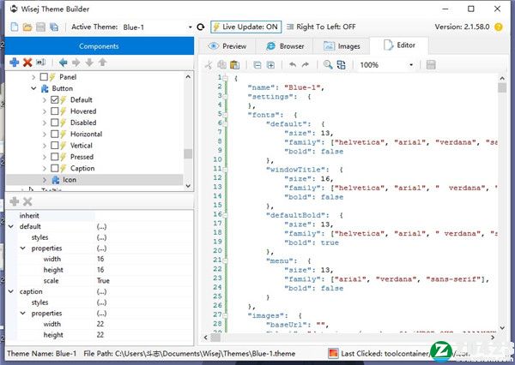Open Find with the magnifier icon
This screenshot has width=515, height=365.
pos(328,64)
